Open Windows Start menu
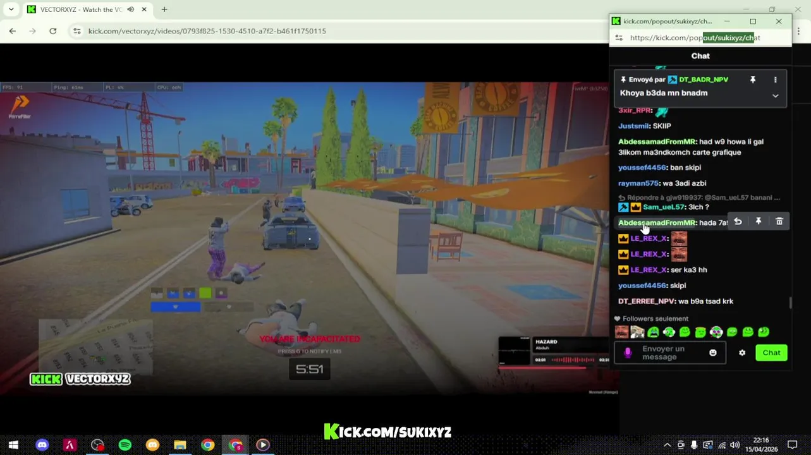This screenshot has height=455, width=811. tap(13, 445)
